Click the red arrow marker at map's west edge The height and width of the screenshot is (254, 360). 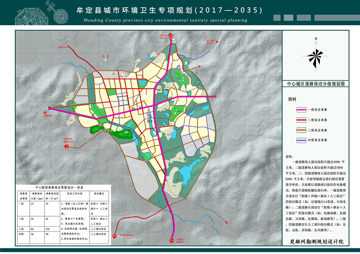[x=47, y=107]
